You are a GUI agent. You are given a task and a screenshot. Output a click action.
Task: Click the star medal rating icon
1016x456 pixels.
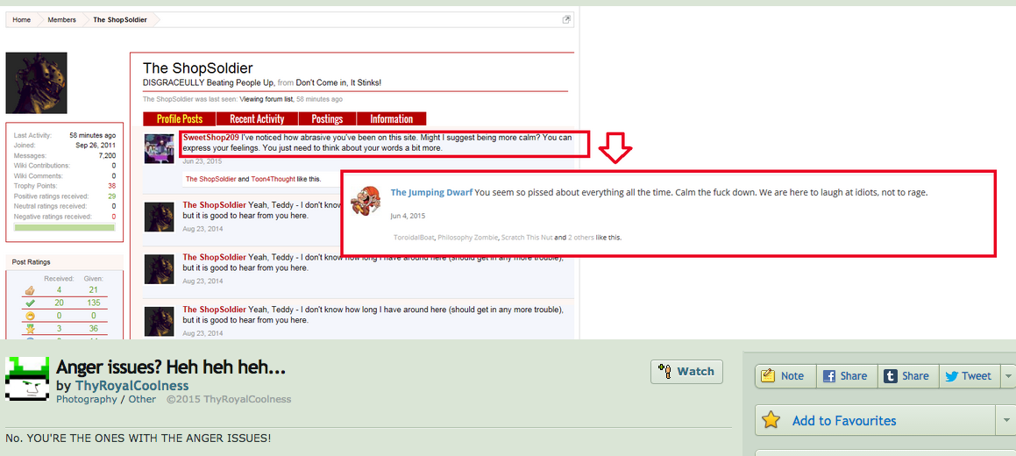(29, 328)
